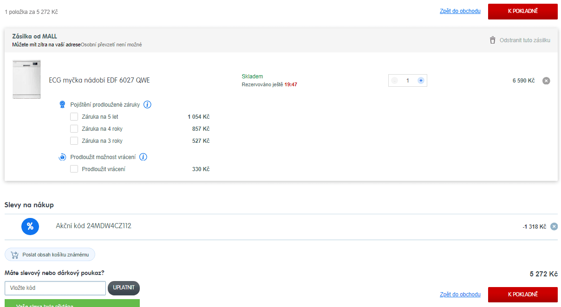The image size is (561, 307).
Task: Open info about extended warranty insurance
Action: (x=147, y=105)
